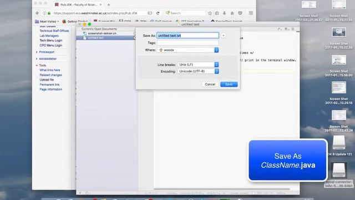Open the Firefox hamburger menu
The width and height of the screenshot is (355, 200).
pos(251,13)
